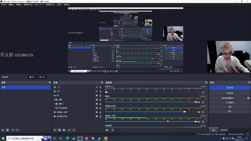The height and width of the screenshot is (141, 251).
Task: Move scene up arrow in Scenes panel
Action: (x=13, y=130)
